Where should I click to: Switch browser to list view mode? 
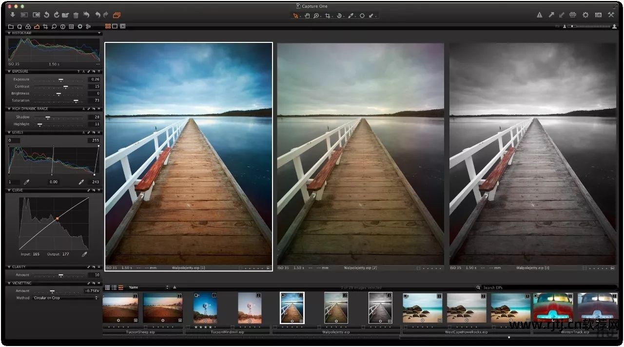[114, 288]
